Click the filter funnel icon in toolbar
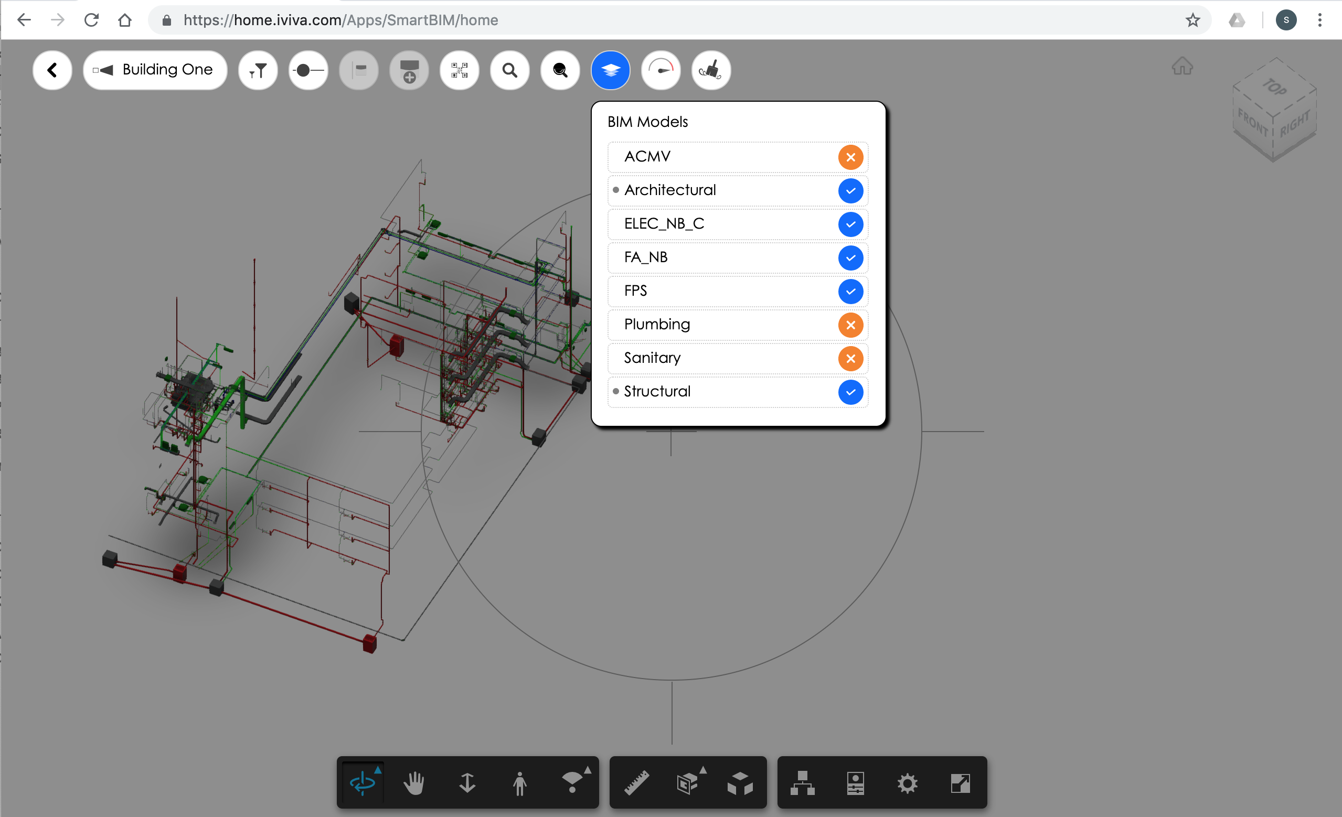The image size is (1342, 817). pyautogui.click(x=258, y=70)
